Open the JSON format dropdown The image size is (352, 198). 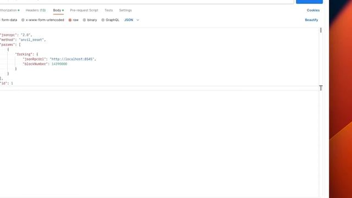[x=131, y=20]
